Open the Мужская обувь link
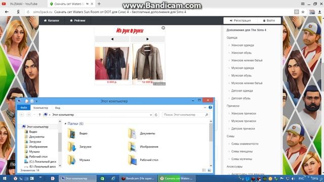Image resolution: width=324 pixels, height=182 pixels. [x=241, y=75]
